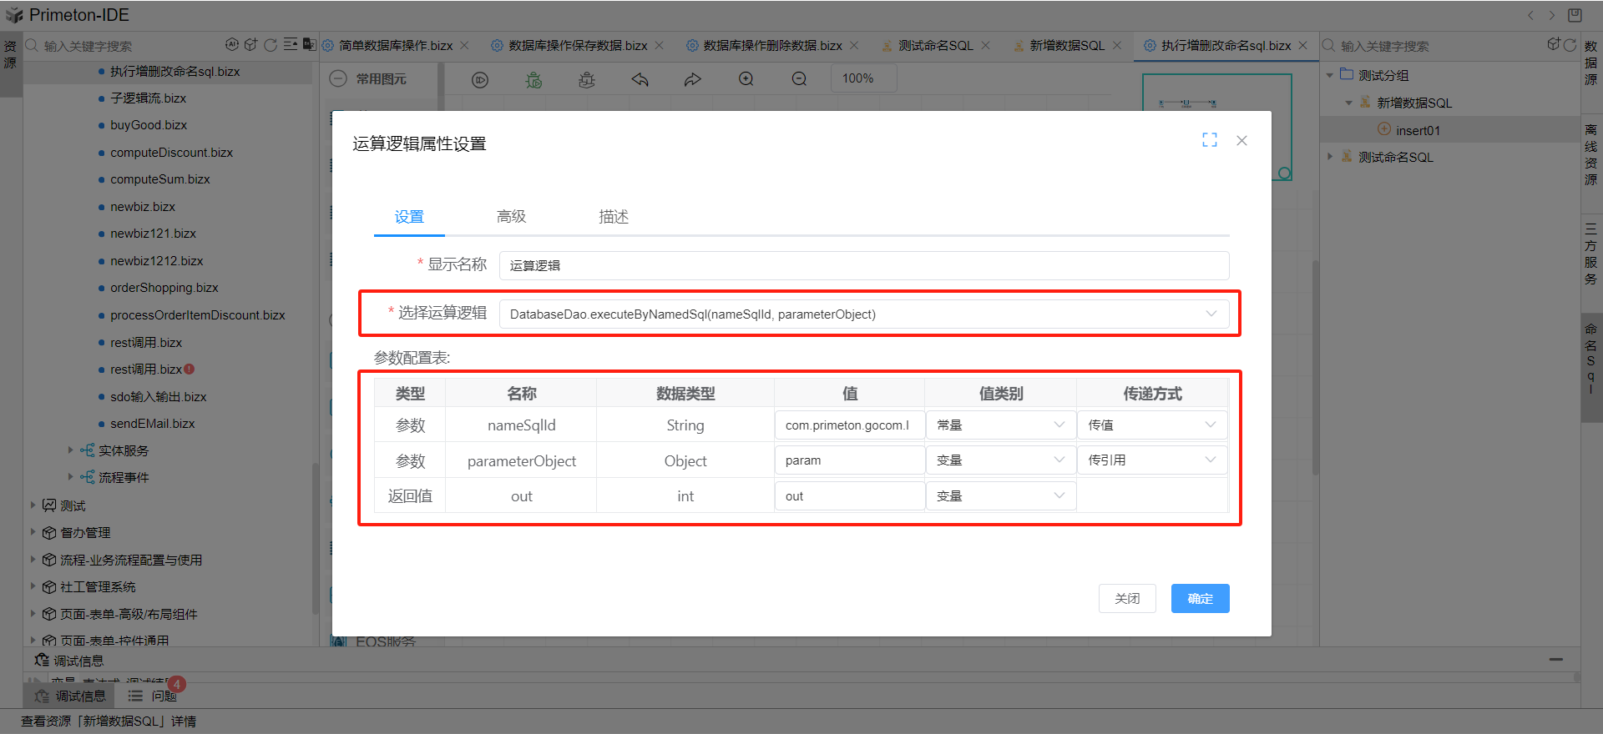Click the green debug bug icon
Screen dimensions: 1603x734
pos(533,79)
